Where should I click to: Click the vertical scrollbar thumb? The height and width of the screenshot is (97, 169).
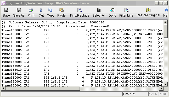[x=165, y=31]
